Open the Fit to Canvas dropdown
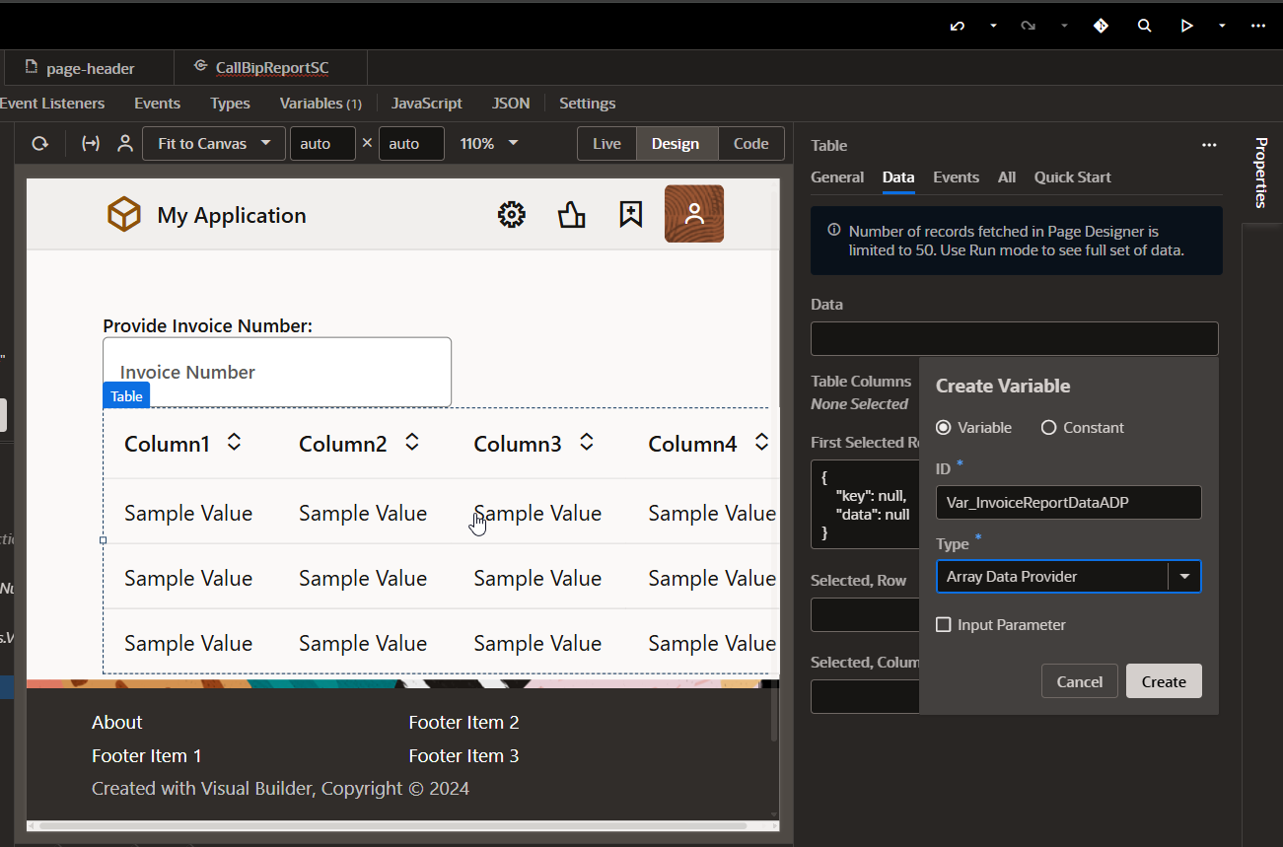The image size is (1283, 847). coord(214,143)
